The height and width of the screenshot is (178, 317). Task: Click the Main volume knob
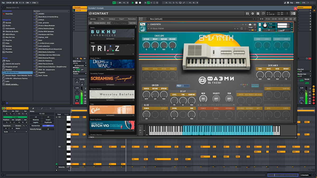tap(203, 99)
